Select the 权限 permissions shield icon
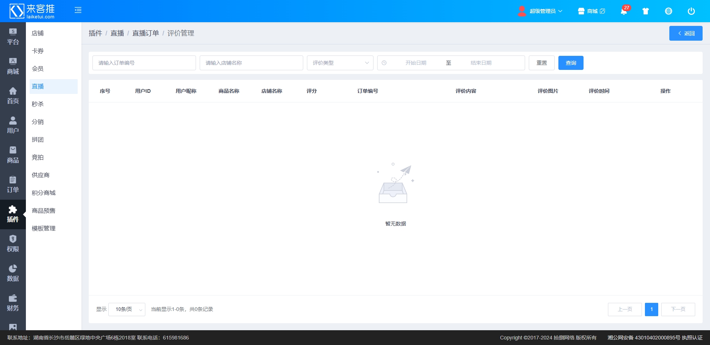 13,244
